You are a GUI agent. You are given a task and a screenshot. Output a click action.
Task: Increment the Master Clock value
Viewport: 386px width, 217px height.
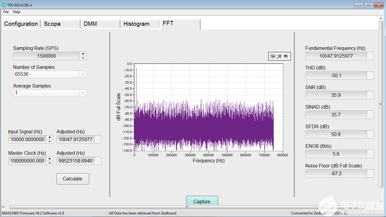[x=50, y=159]
